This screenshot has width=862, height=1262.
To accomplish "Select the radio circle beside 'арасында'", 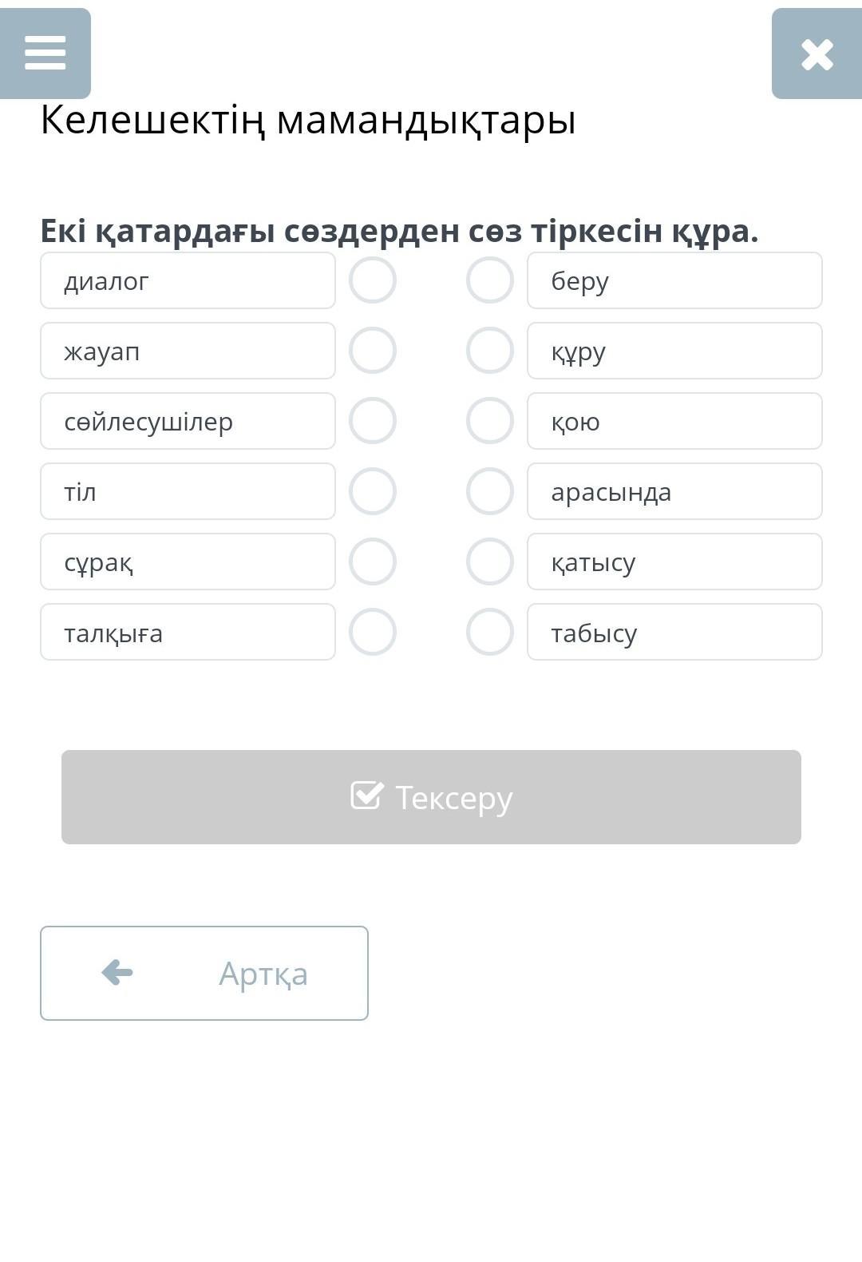I will (490, 491).
